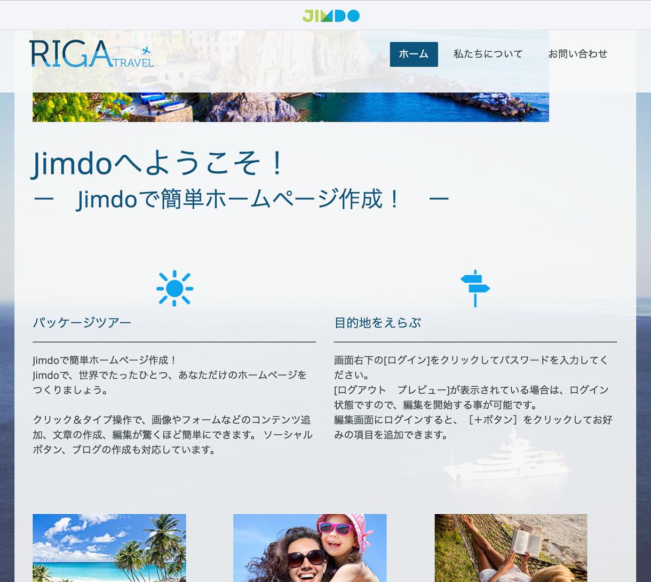Screen dimensions: 651x582
Task: Click the hammock reading photo
Action: point(511,547)
